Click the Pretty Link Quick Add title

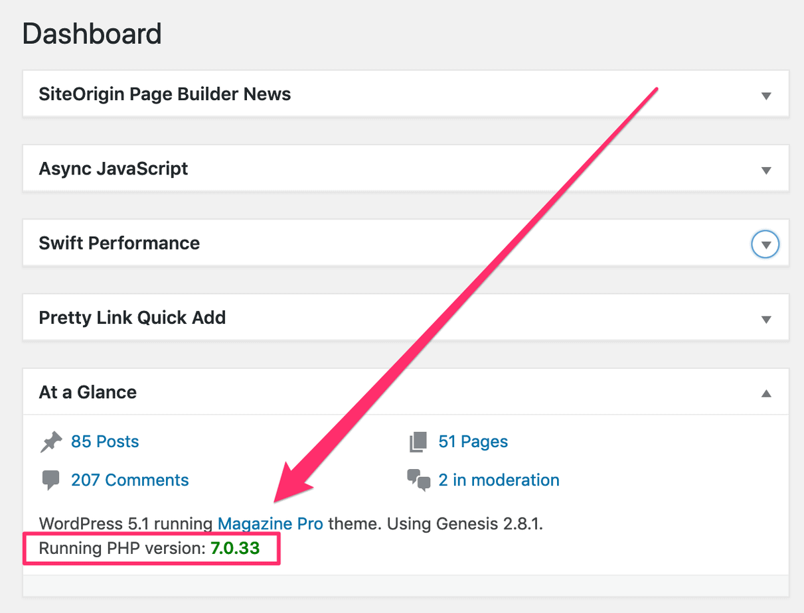pos(132,318)
